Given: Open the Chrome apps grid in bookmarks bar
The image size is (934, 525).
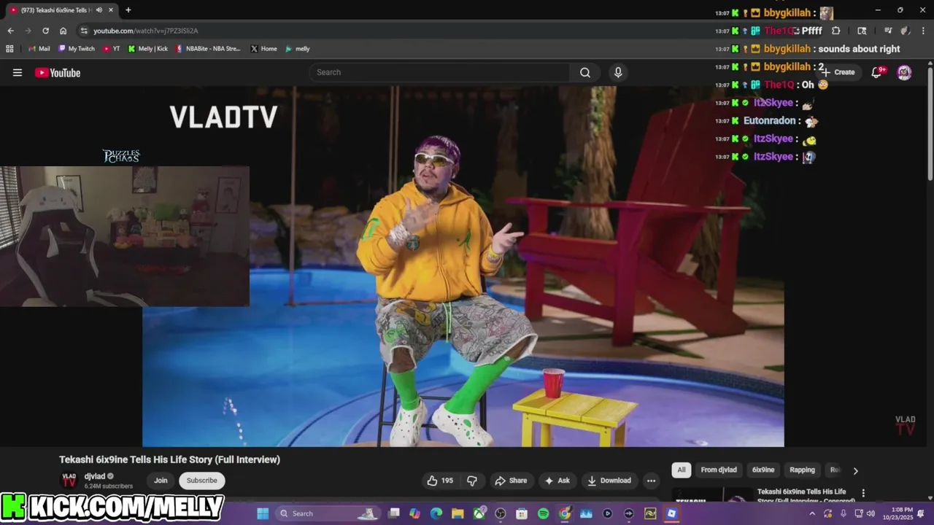Looking at the screenshot, I should coord(9,49).
